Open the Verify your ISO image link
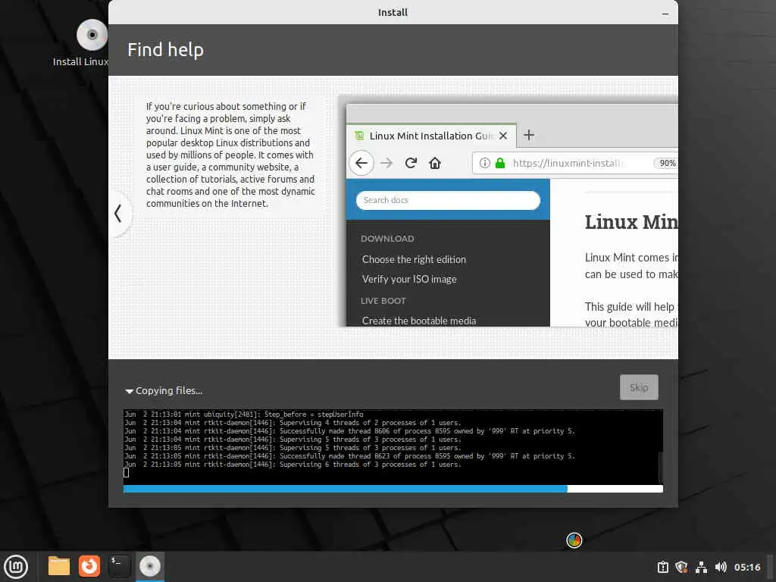 tap(409, 279)
